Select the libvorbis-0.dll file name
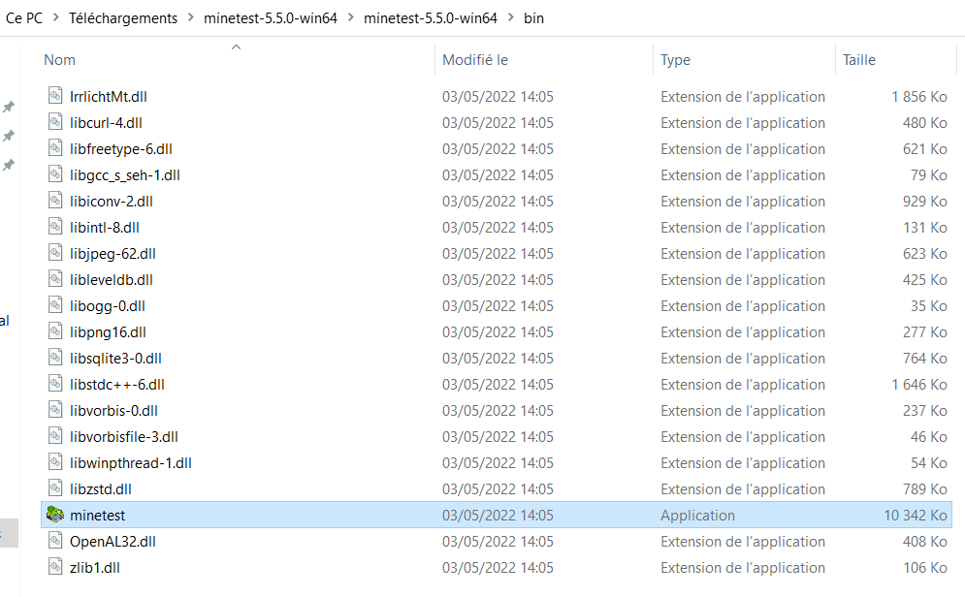The image size is (965, 597). [x=113, y=410]
